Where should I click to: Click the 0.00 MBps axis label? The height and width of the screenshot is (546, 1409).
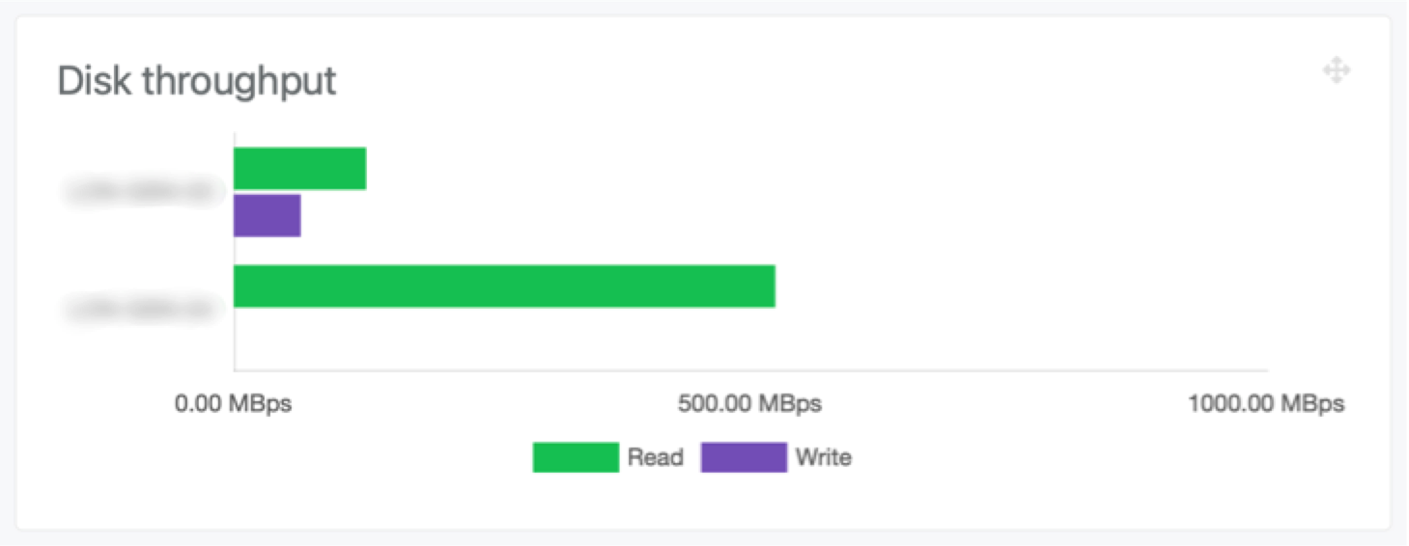(233, 404)
